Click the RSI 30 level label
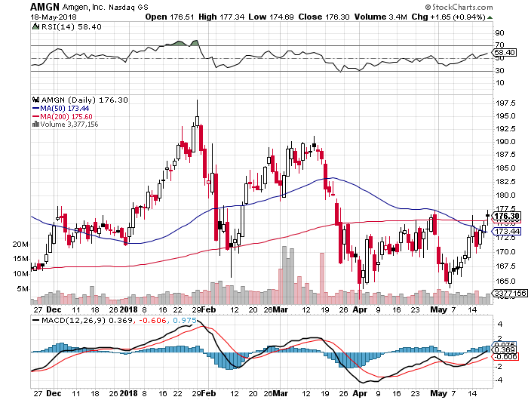 500,70
